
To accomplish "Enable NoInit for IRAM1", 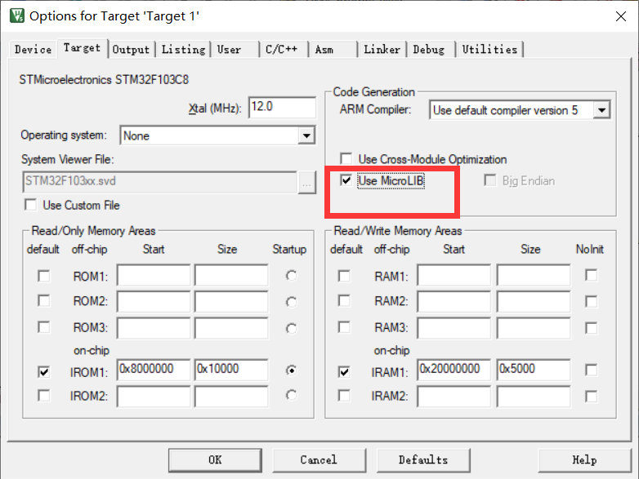I will (x=591, y=370).
